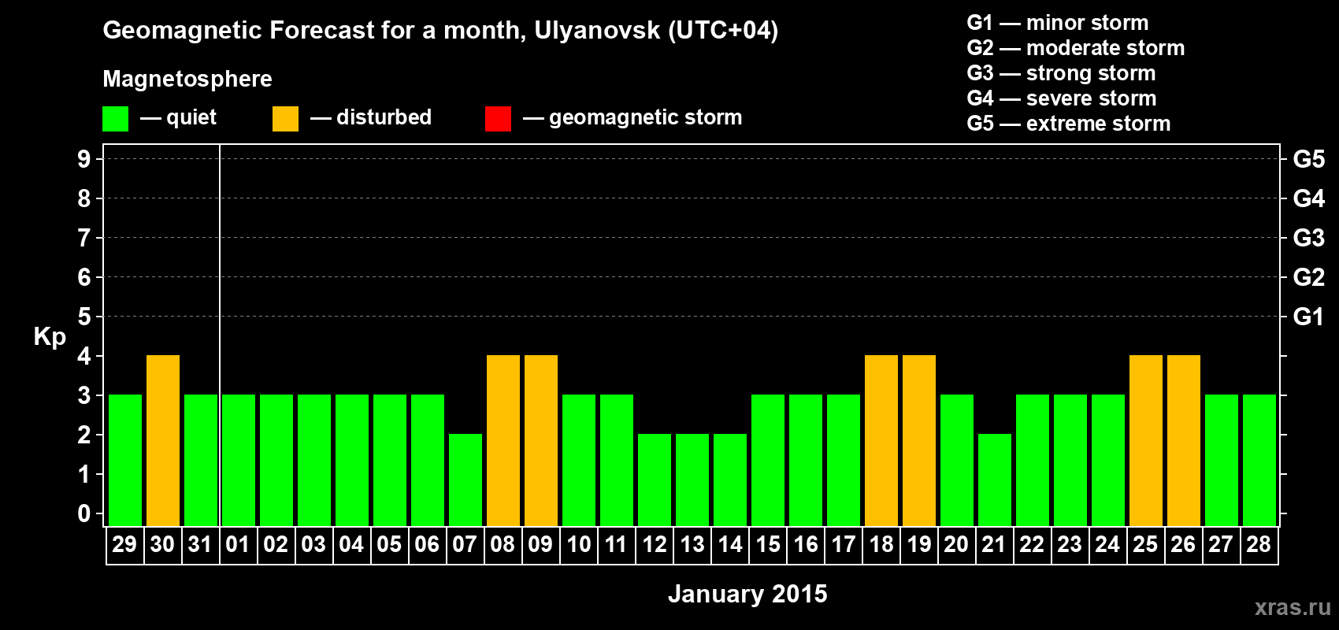Click the date label 31

200,544
